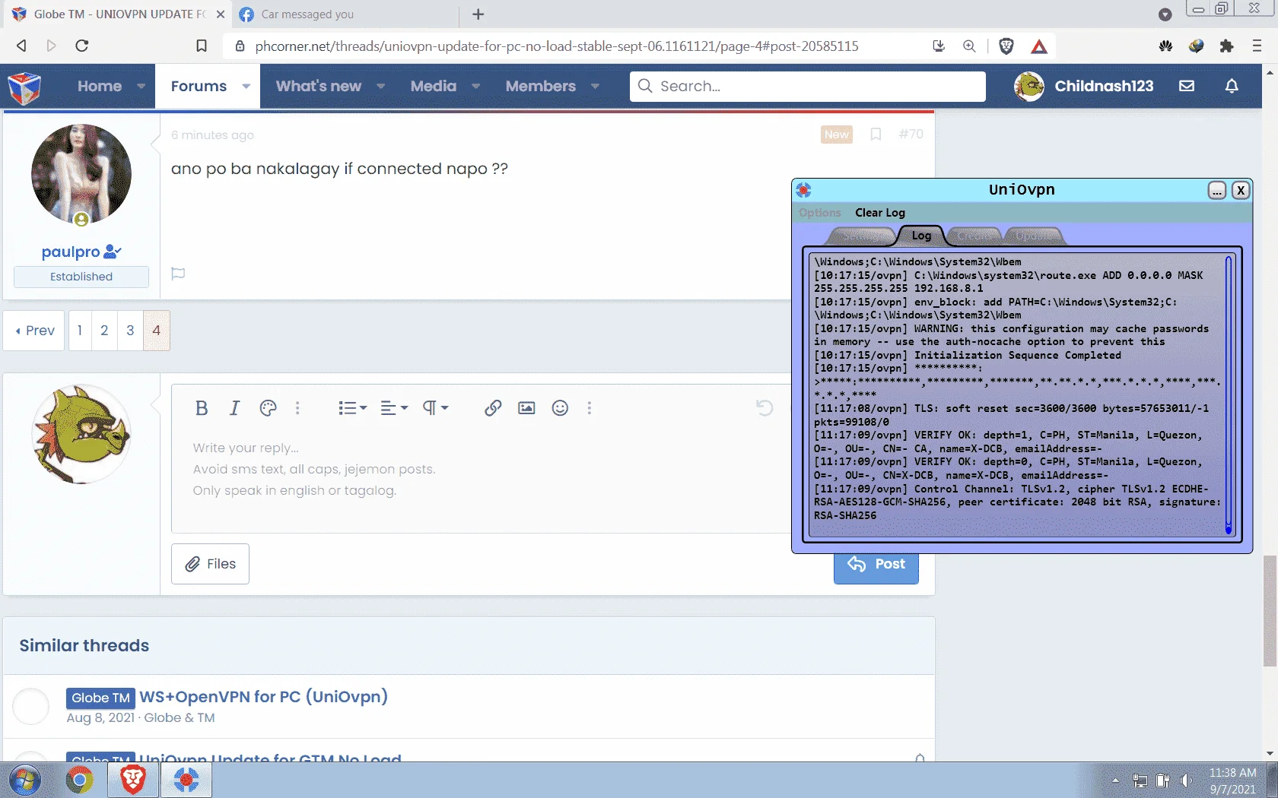Bookmark post #70
Viewport: 1278px width, 798px height.
click(x=876, y=135)
